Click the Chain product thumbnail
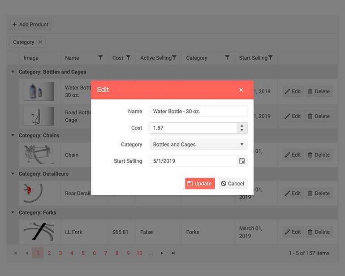The image size is (345, 276). (39, 155)
